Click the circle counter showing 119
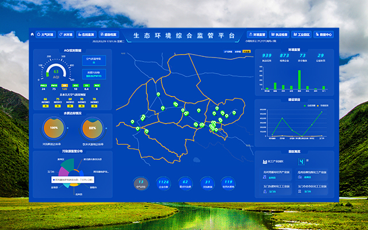This screenshot has width=368, height=230. pos(228,183)
